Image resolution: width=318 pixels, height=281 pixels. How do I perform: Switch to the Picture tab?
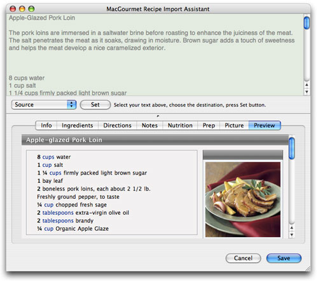click(234, 126)
